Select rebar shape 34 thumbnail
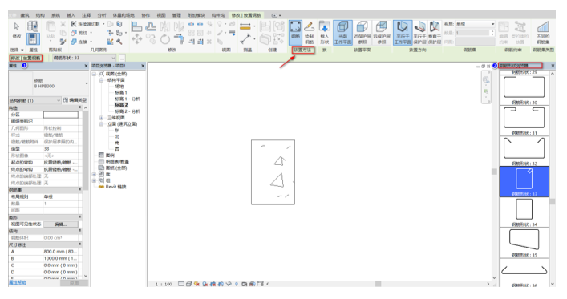This screenshot has height=299, width=567. [x=524, y=209]
